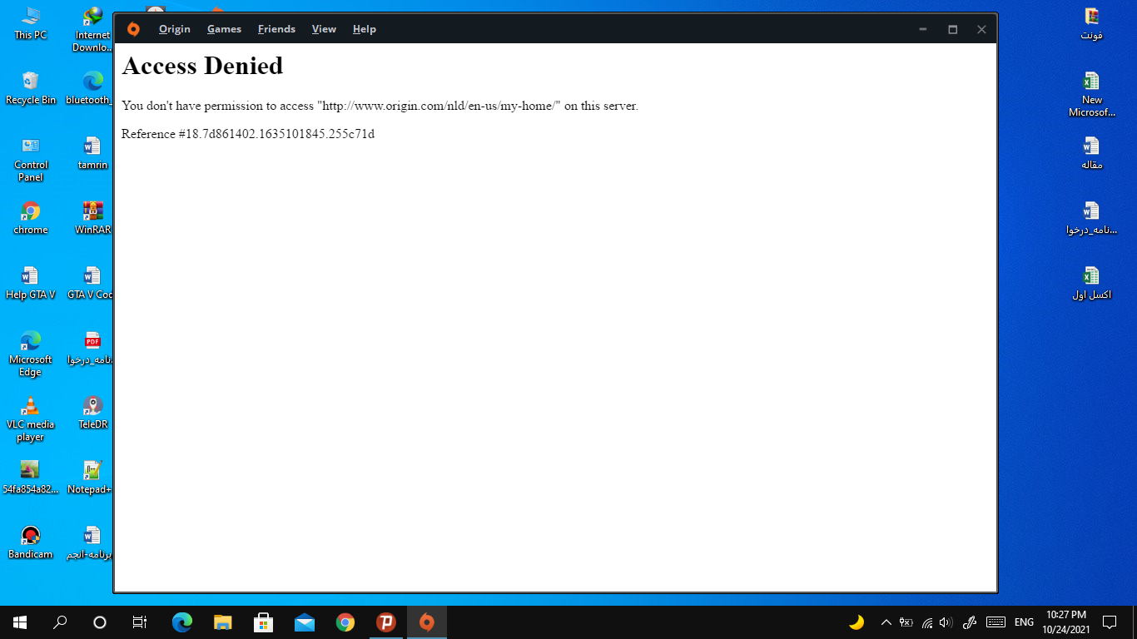Open the red P app in taskbar
The image size is (1137, 639).
(386, 622)
